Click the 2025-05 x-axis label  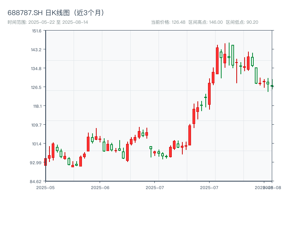click(x=45, y=187)
